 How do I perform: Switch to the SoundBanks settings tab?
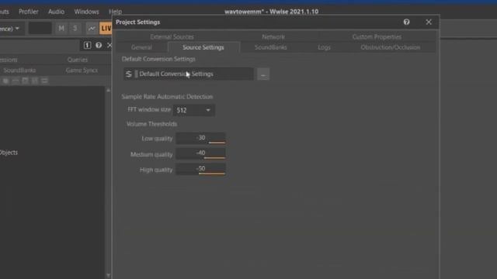pyautogui.click(x=271, y=47)
